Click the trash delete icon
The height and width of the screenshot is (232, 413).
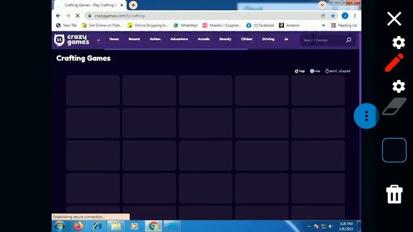(394, 194)
